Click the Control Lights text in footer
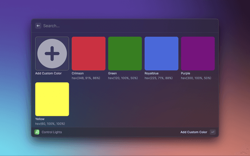The height and width of the screenshot is (156, 250). pyautogui.click(x=52, y=132)
